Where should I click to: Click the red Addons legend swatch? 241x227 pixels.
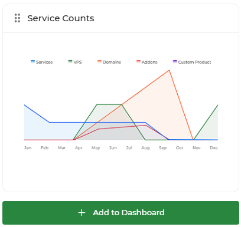(138, 62)
